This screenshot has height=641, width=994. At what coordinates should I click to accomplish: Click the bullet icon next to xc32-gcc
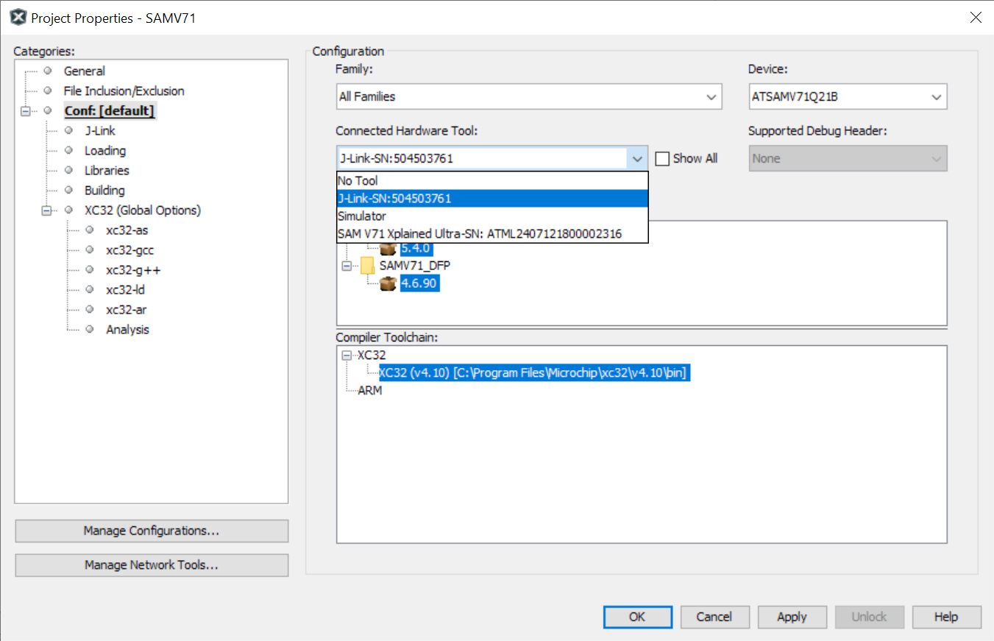click(90, 249)
